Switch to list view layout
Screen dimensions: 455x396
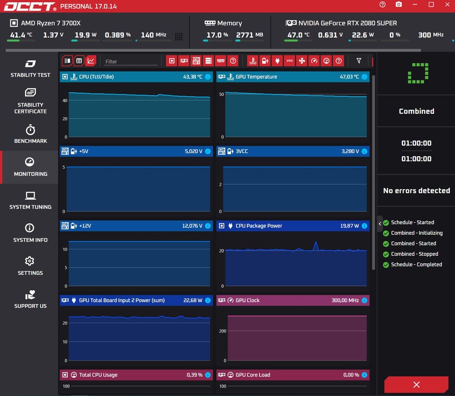click(67, 61)
